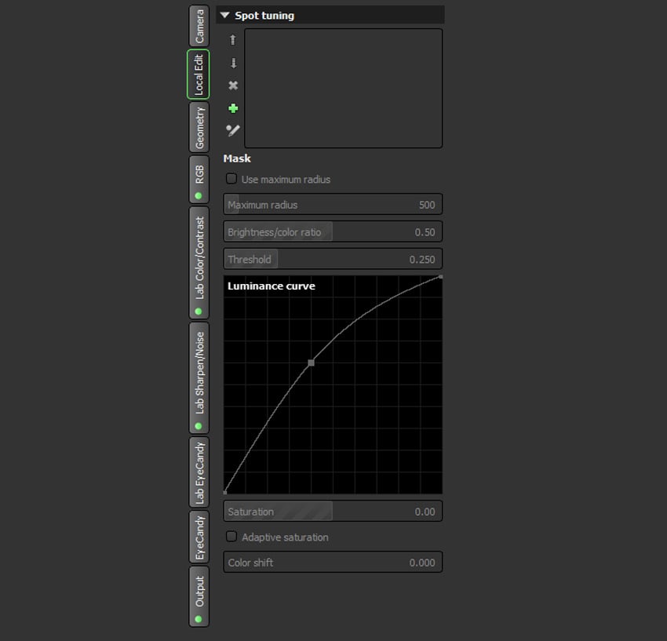Open the EyeCandy tab
The width and height of the screenshot is (667, 641).
tap(199, 537)
